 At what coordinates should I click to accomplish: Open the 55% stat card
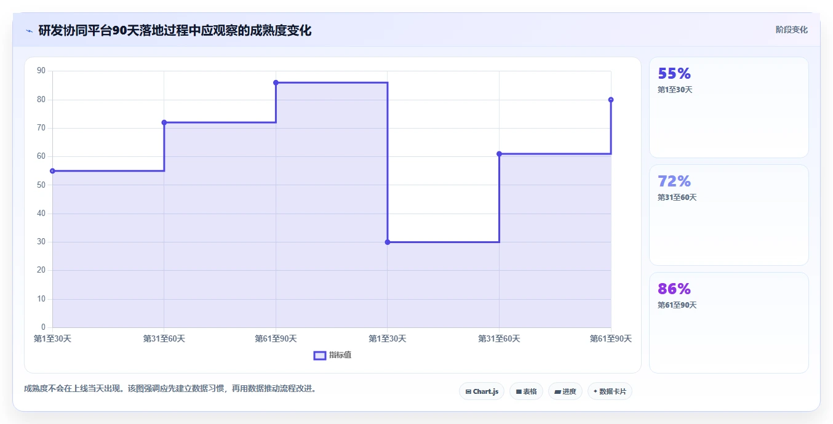coord(729,108)
